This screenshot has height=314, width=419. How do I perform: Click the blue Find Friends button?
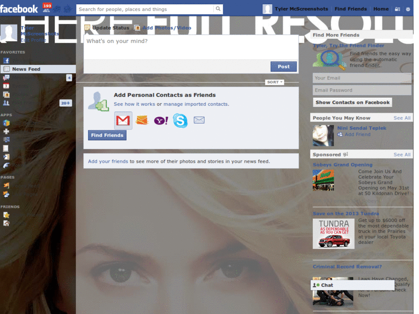107,136
